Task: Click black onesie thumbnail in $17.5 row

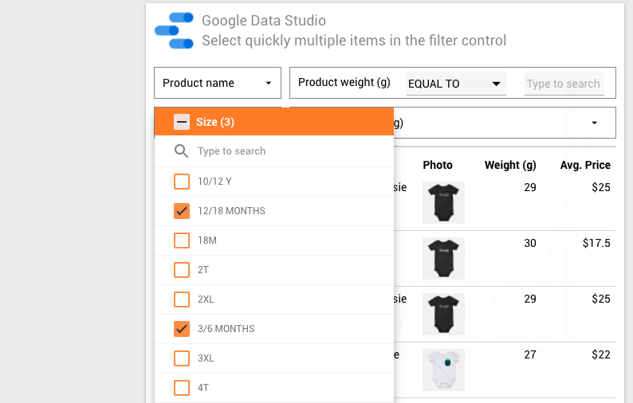Action: [443, 258]
